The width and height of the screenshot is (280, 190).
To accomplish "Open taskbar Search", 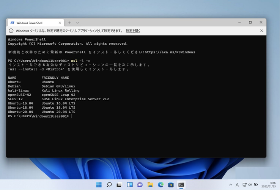I will pyautogui.click(x=109, y=185).
